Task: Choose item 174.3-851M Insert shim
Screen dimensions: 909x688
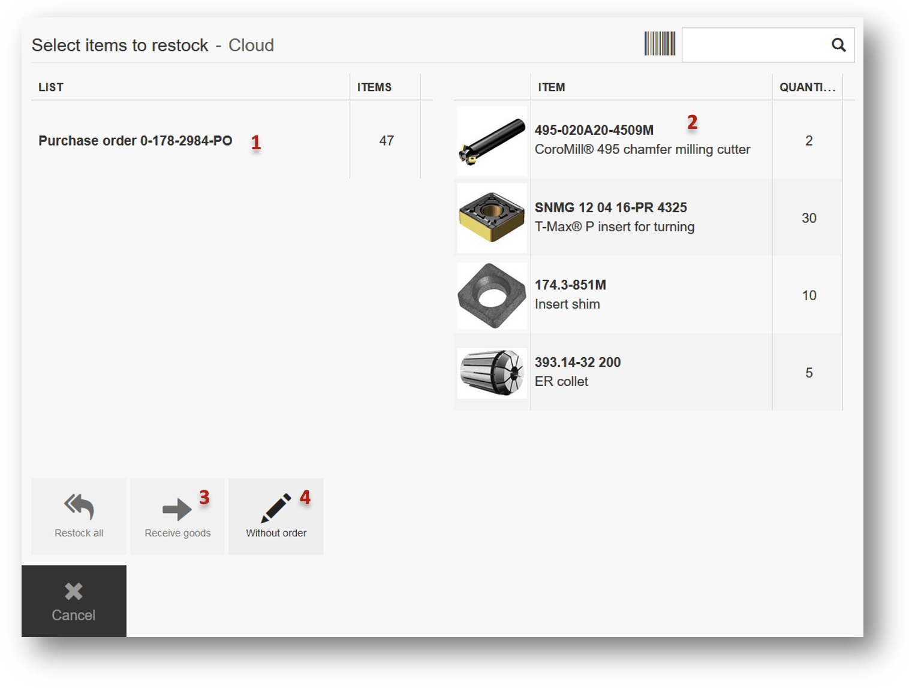Action: (x=570, y=294)
